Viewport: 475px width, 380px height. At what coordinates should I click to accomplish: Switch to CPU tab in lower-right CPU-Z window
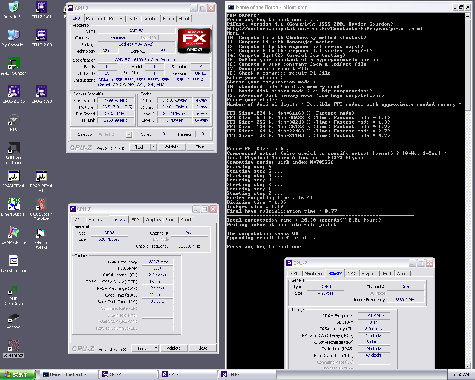[x=295, y=273]
